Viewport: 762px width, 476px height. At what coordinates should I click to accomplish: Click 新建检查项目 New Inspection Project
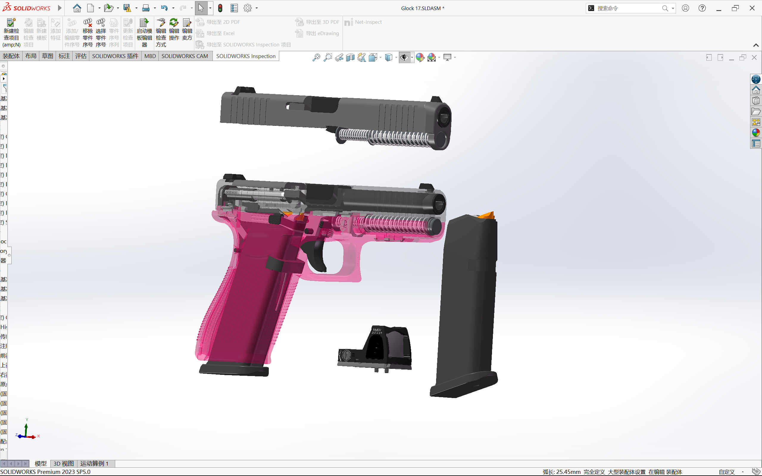(x=11, y=33)
